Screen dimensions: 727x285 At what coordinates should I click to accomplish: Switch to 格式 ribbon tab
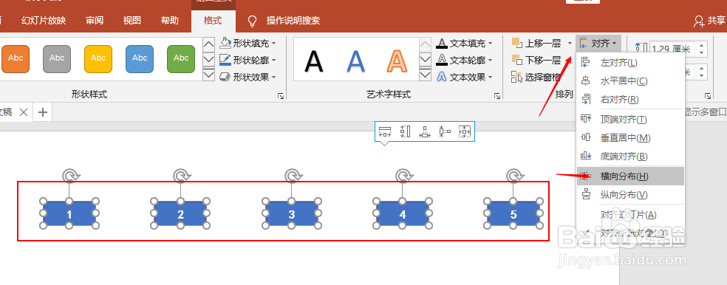[213, 21]
